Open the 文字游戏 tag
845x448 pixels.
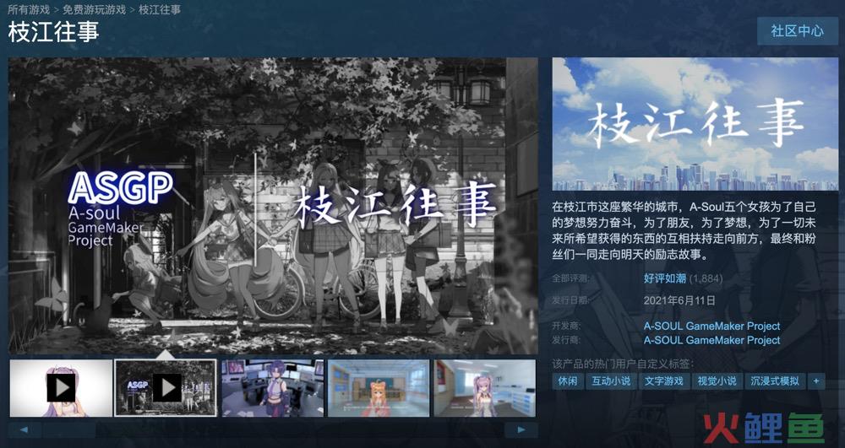coord(664,381)
